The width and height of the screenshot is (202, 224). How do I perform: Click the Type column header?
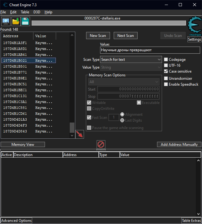109,155
